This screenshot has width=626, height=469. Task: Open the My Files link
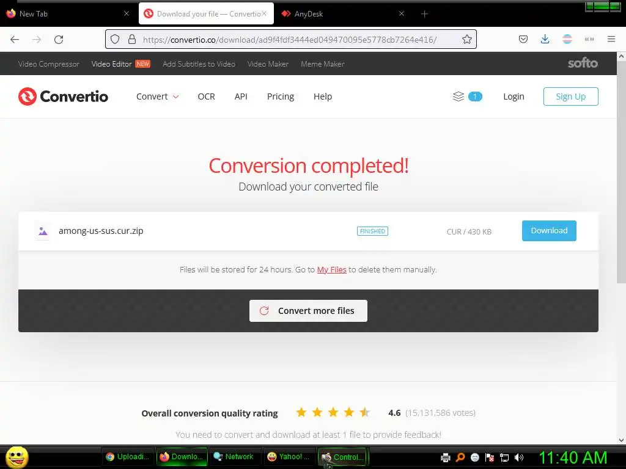pyautogui.click(x=331, y=269)
